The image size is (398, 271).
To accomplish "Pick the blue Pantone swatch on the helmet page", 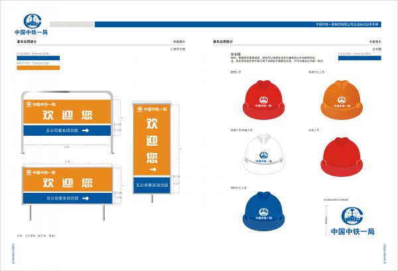I will (359, 58).
